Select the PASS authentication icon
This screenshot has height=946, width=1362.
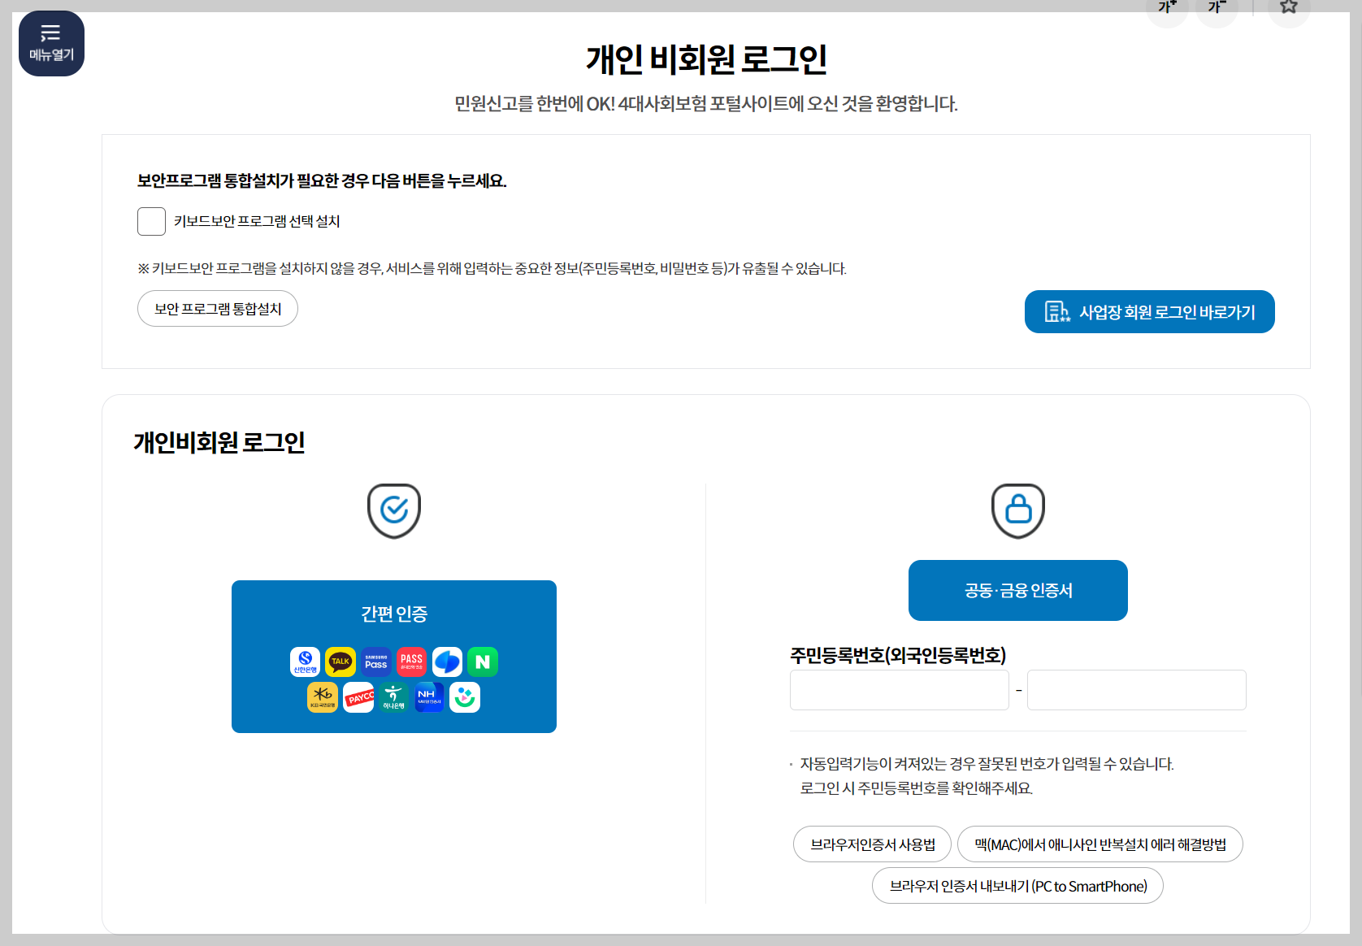412,662
